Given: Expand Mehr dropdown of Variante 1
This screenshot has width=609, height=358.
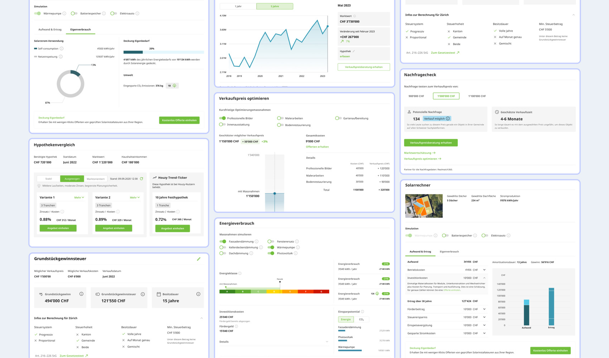Looking at the screenshot, I should 79,198.
